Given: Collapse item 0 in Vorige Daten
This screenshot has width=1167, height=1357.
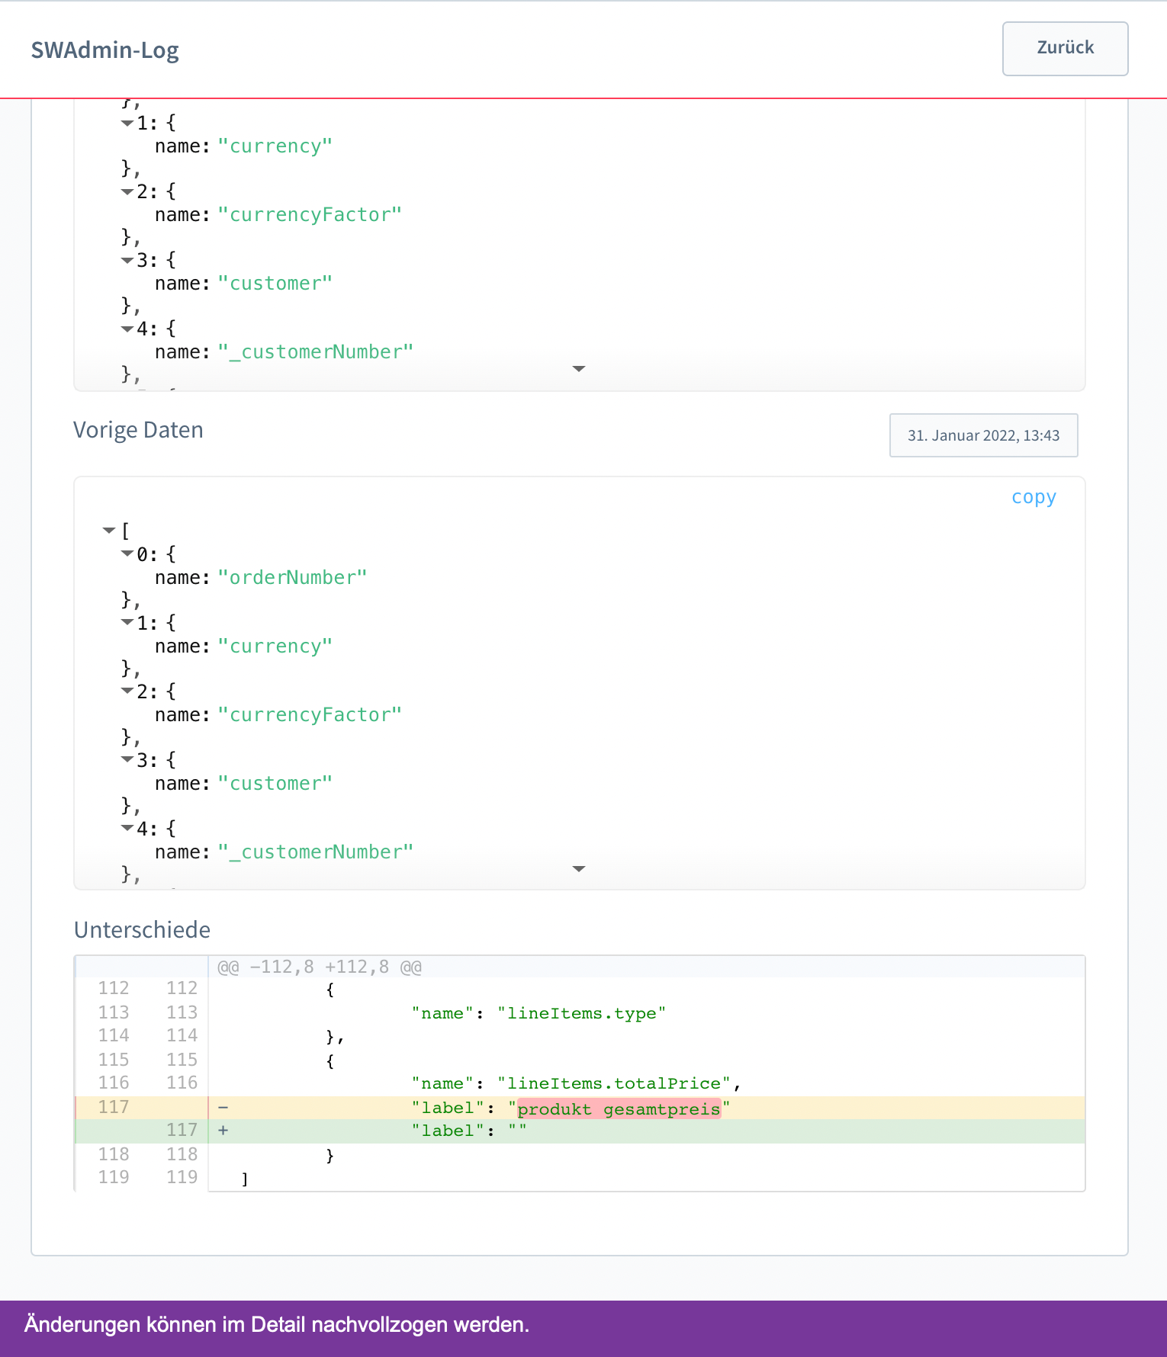Looking at the screenshot, I should 127,553.
